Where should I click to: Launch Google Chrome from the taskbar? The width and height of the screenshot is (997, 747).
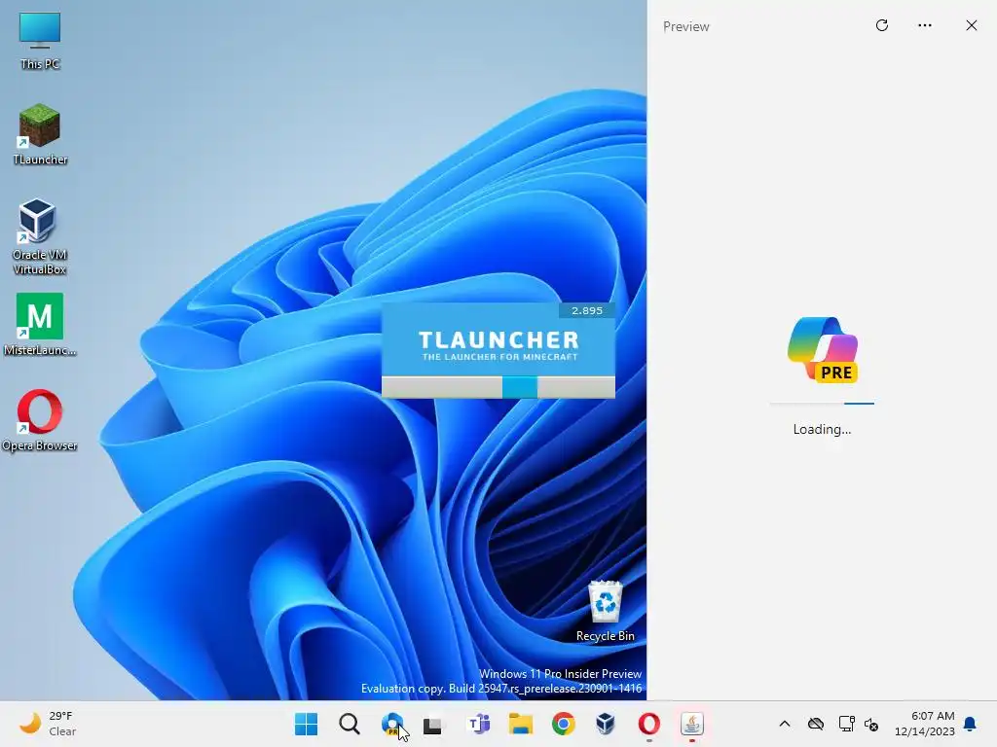click(564, 724)
